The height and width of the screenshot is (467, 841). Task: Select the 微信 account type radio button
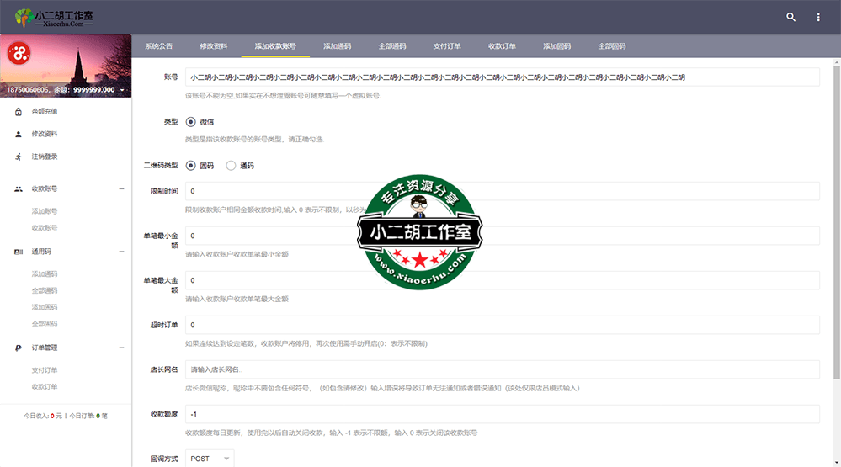click(x=191, y=122)
